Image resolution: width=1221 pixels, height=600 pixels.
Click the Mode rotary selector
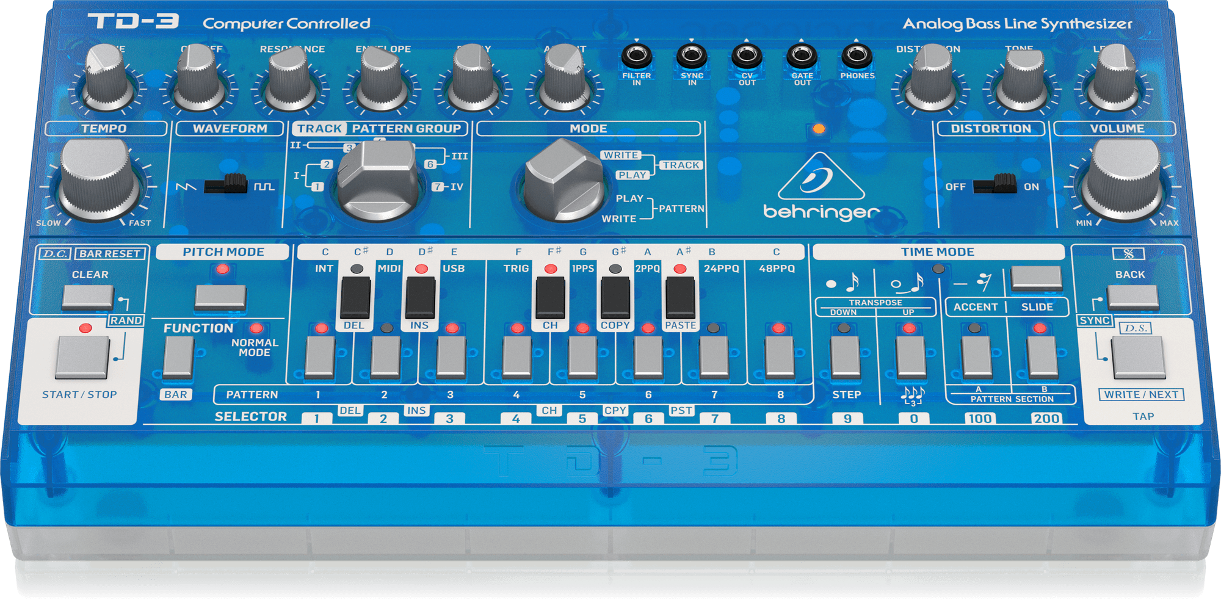[563, 179]
